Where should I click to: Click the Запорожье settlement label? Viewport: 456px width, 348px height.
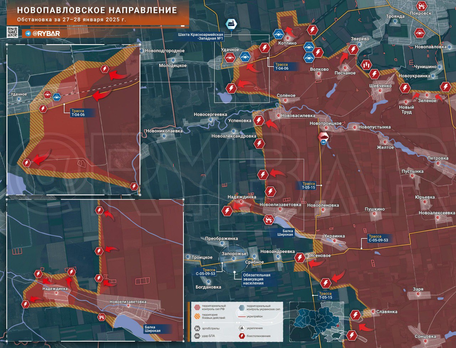(234, 254)
